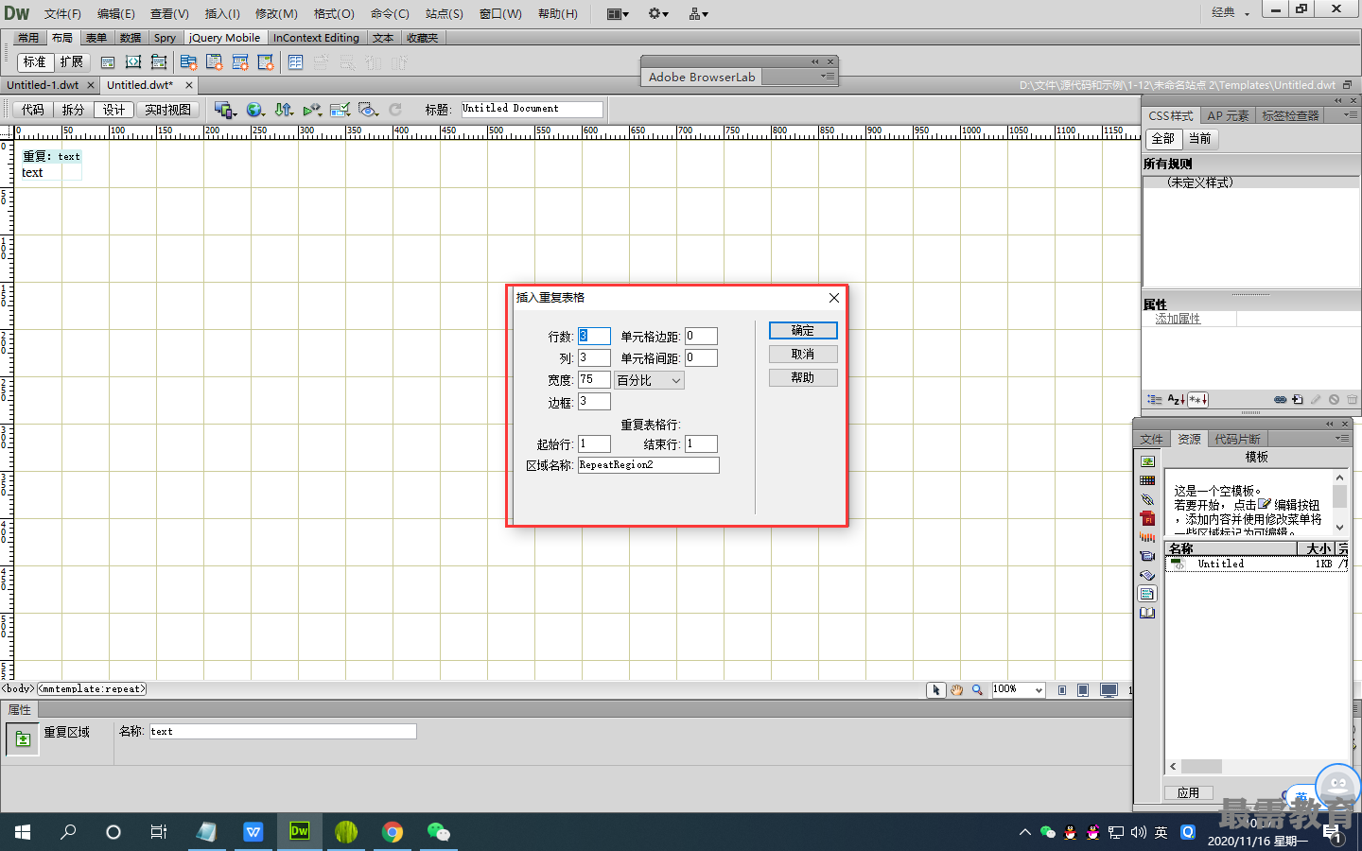The image size is (1362, 851).
Task: Select Library category in Assets panel
Action: (1147, 613)
